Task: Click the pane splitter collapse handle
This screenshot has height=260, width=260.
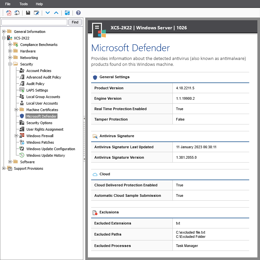Action: pyautogui.click(x=84, y=139)
